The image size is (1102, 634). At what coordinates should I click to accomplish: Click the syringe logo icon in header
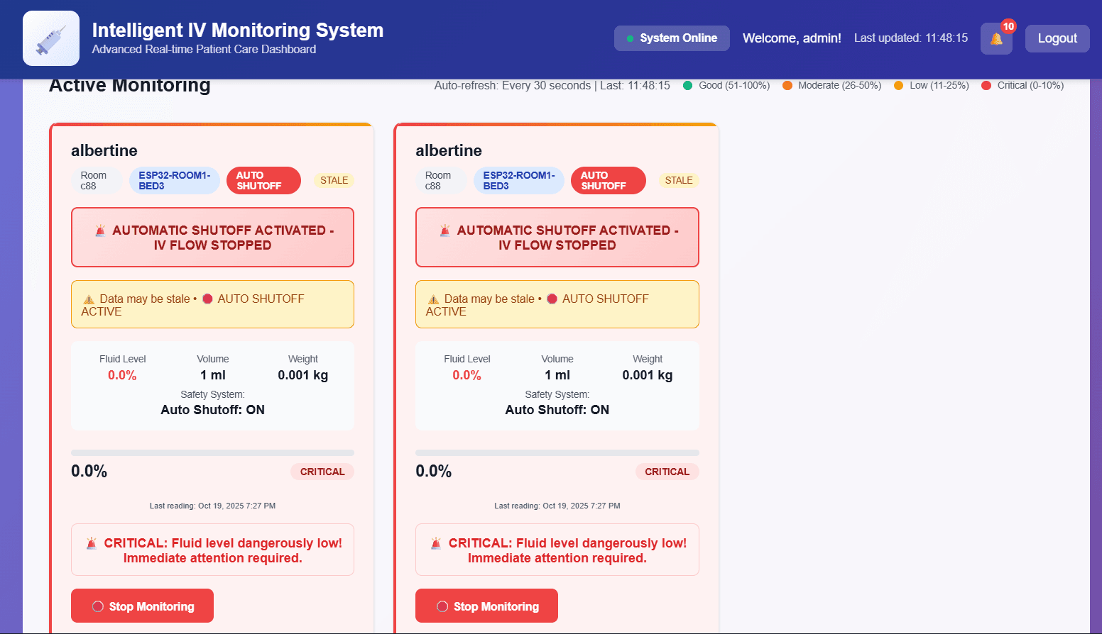pyautogui.click(x=51, y=38)
